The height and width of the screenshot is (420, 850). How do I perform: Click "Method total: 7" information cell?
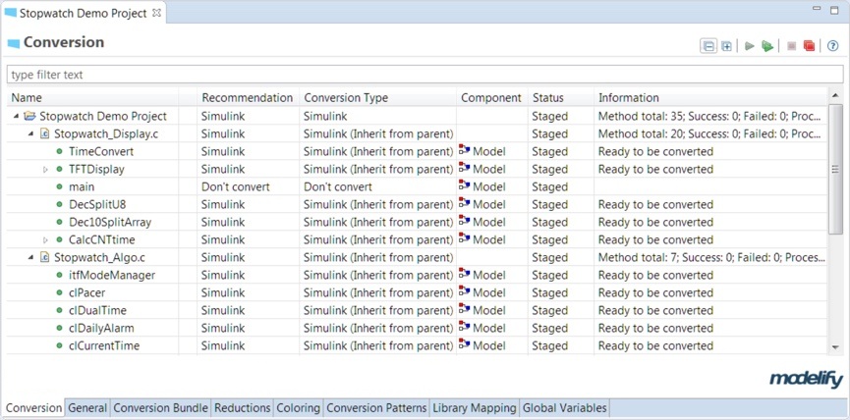pos(711,258)
